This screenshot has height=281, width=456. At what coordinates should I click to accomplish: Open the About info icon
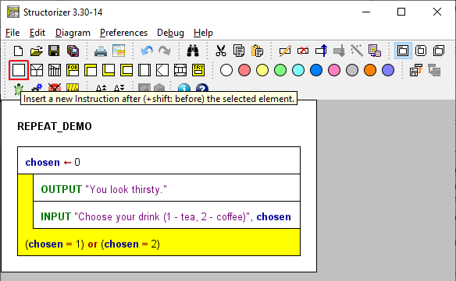point(184,88)
